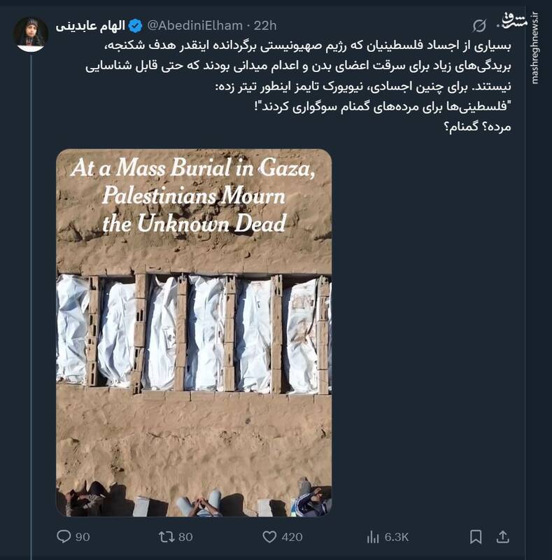Click the Grok circle-slash icon near timestamp
The image size is (552, 560).
point(479,26)
